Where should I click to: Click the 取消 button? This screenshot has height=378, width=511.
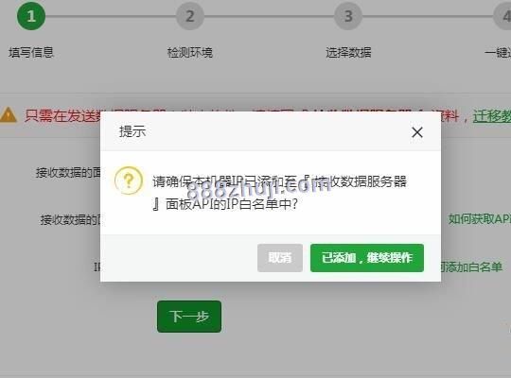point(280,258)
